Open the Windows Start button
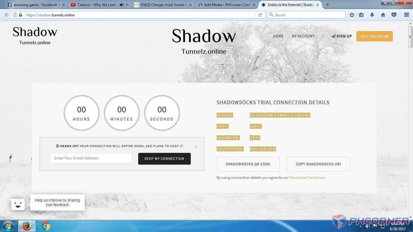 pos(8,226)
